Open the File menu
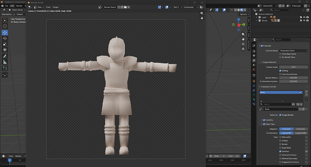This screenshot has width=311, height=167. pyautogui.click(x=7, y=6)
